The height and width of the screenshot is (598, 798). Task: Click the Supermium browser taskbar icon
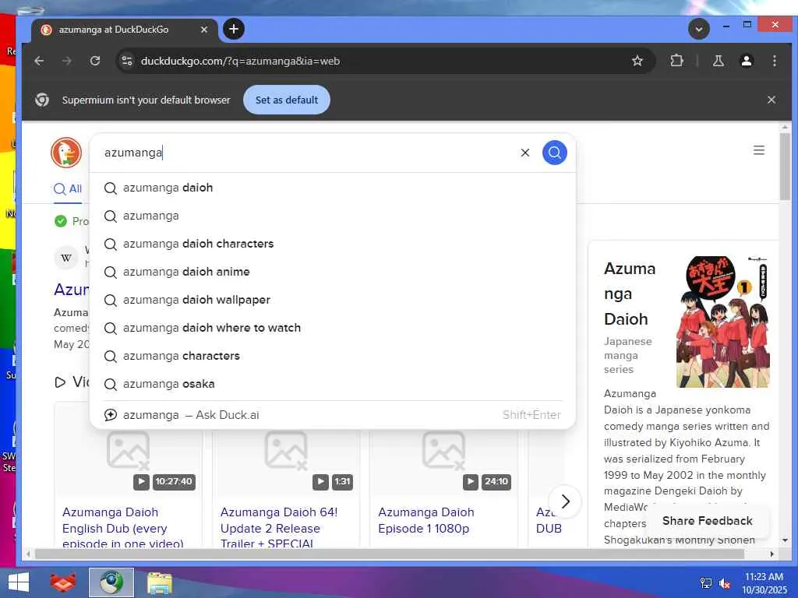111,582
